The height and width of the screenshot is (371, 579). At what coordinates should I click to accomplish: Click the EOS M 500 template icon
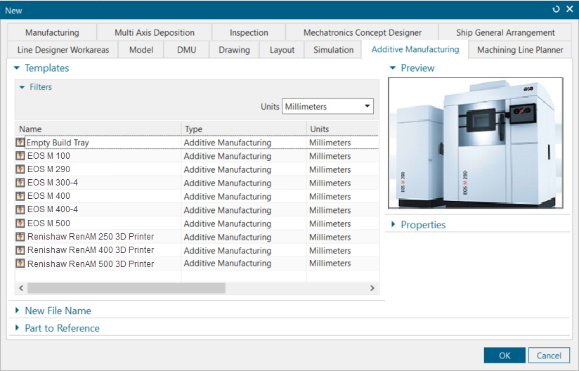click(20, 223)
